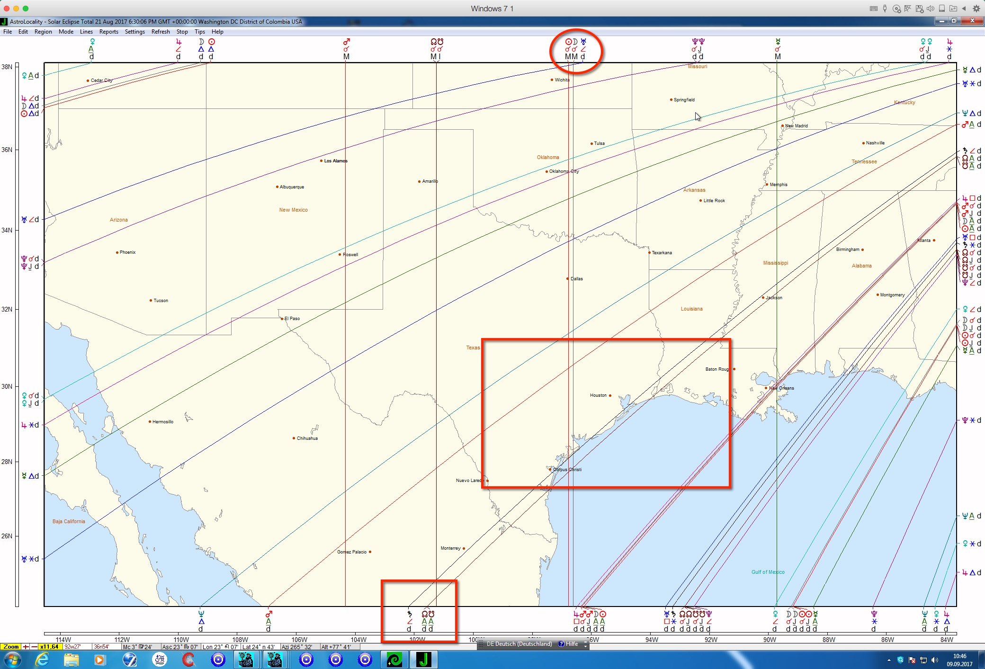Click the red plus zoom-in button
Image resolution: width=985 pixels, height=669 pixels.
tap(26, 647)
